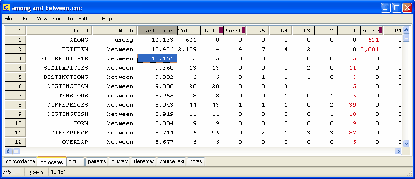The height and width of the screenshot is (179, 415).
Task: Switch to the patterns tab
Action: click(x=97, y=161)
